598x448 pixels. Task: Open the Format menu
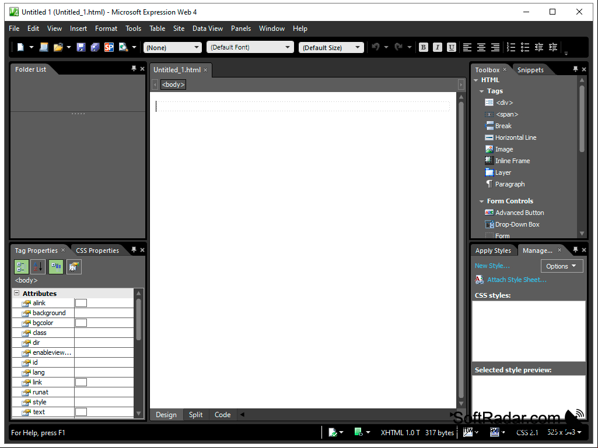pyautogui.click(x=106, y=28)
